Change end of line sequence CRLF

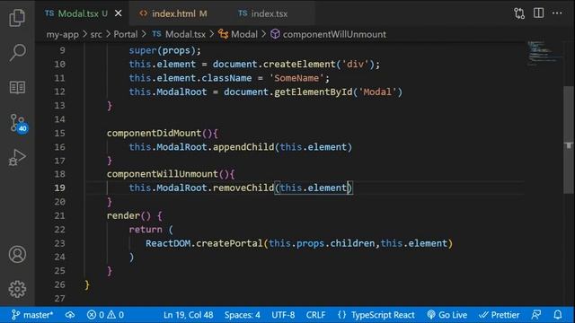pos(315,315)
